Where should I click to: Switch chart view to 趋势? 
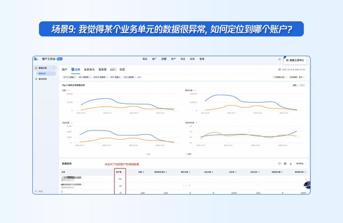tap(295, 85)
